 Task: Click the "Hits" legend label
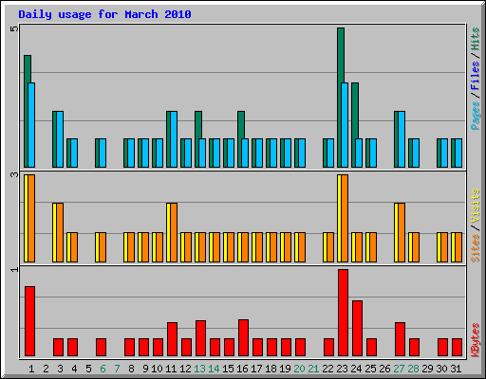pyautogui.click(x=475, y=39)
